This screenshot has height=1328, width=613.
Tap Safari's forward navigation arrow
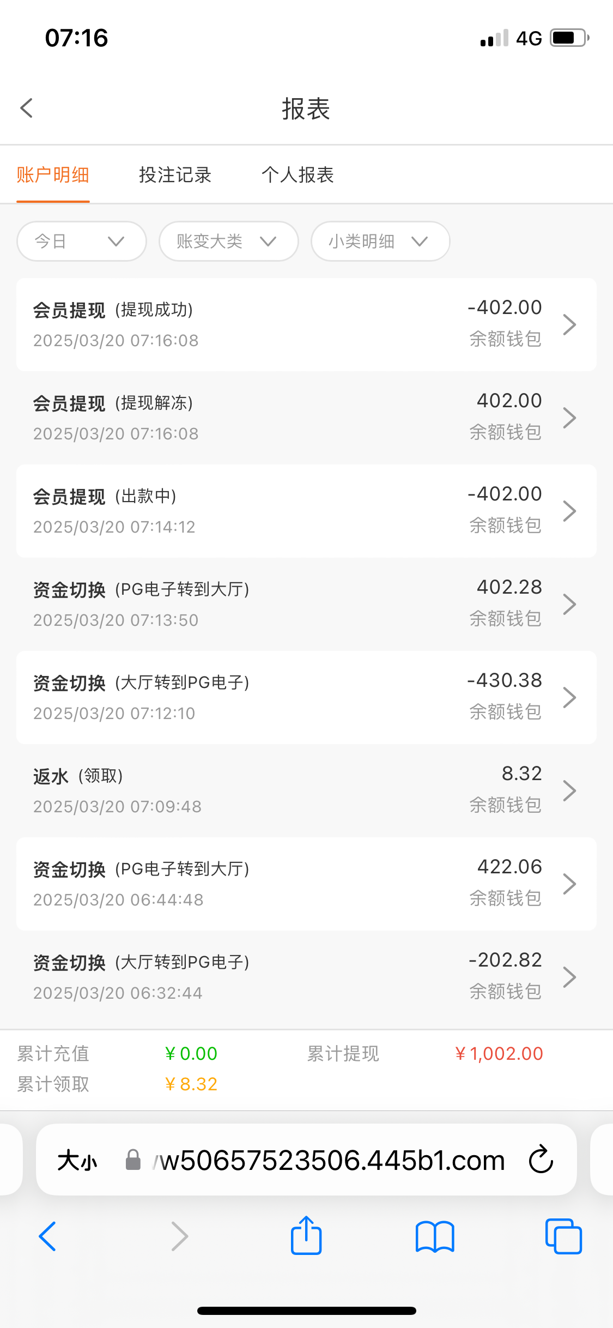pos(179,1236)
